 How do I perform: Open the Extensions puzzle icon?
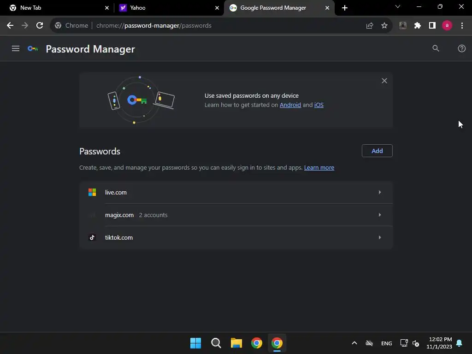tap(417, 26)
